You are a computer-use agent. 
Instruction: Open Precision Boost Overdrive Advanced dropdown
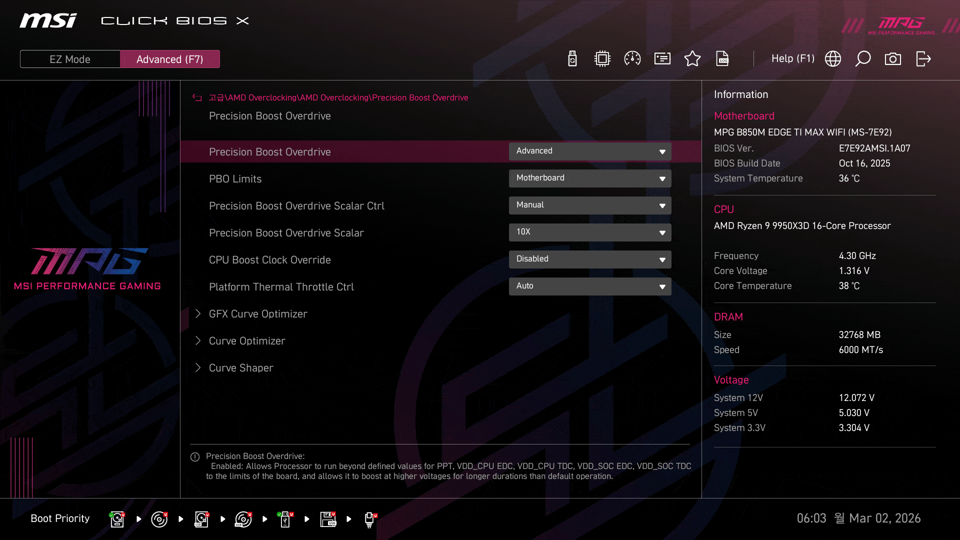tap(590, 151)
